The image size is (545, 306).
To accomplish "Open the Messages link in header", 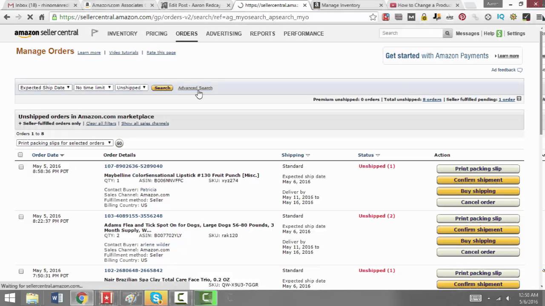I will click(468, 34).
